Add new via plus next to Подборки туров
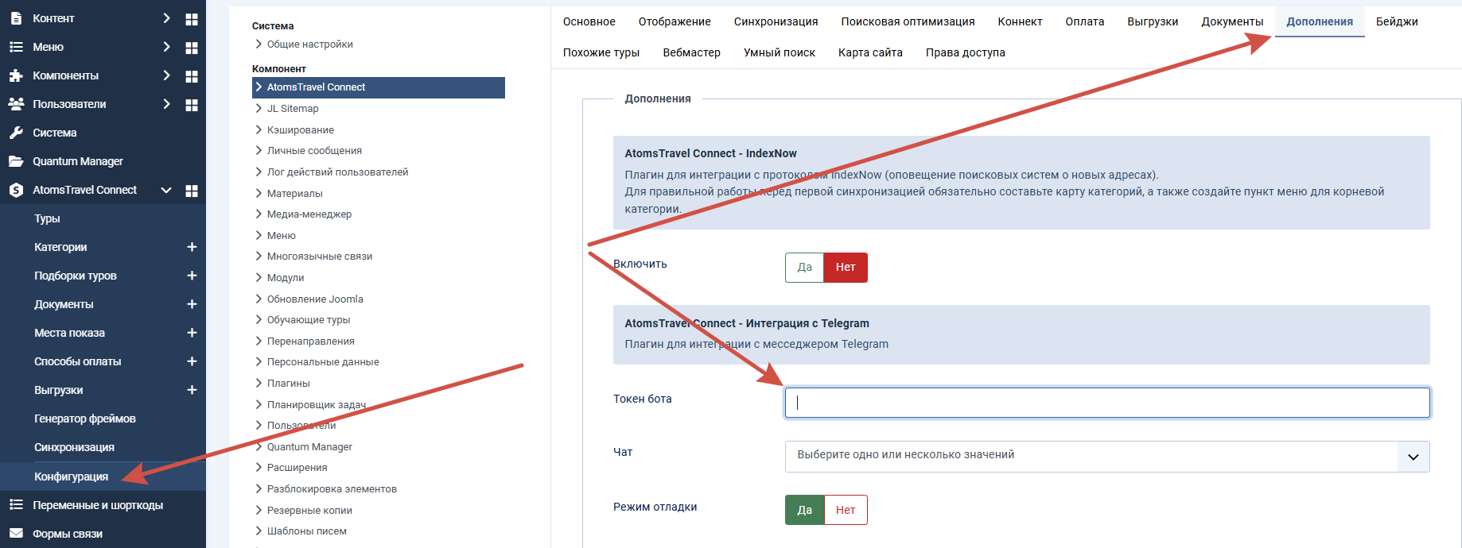1462x548 pixels. [192, 276]
